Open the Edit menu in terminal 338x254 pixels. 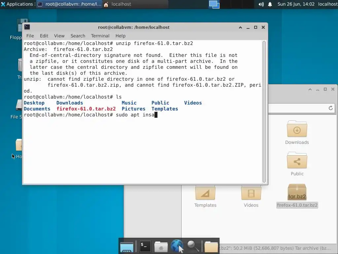pyautogui.click(x=44, y=36)
